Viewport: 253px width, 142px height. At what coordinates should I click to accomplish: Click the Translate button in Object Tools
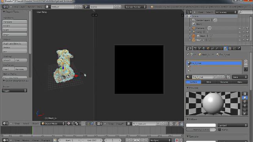click(15, 22)
